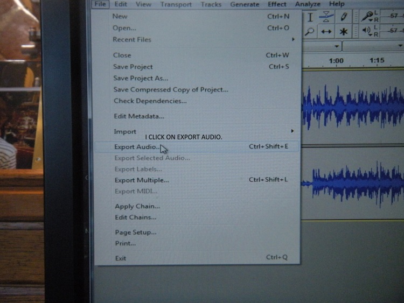Select the Draw pencil tool
Image resolution: width=404 pixels, height=303 pixels.
click(x=343, y=17)
